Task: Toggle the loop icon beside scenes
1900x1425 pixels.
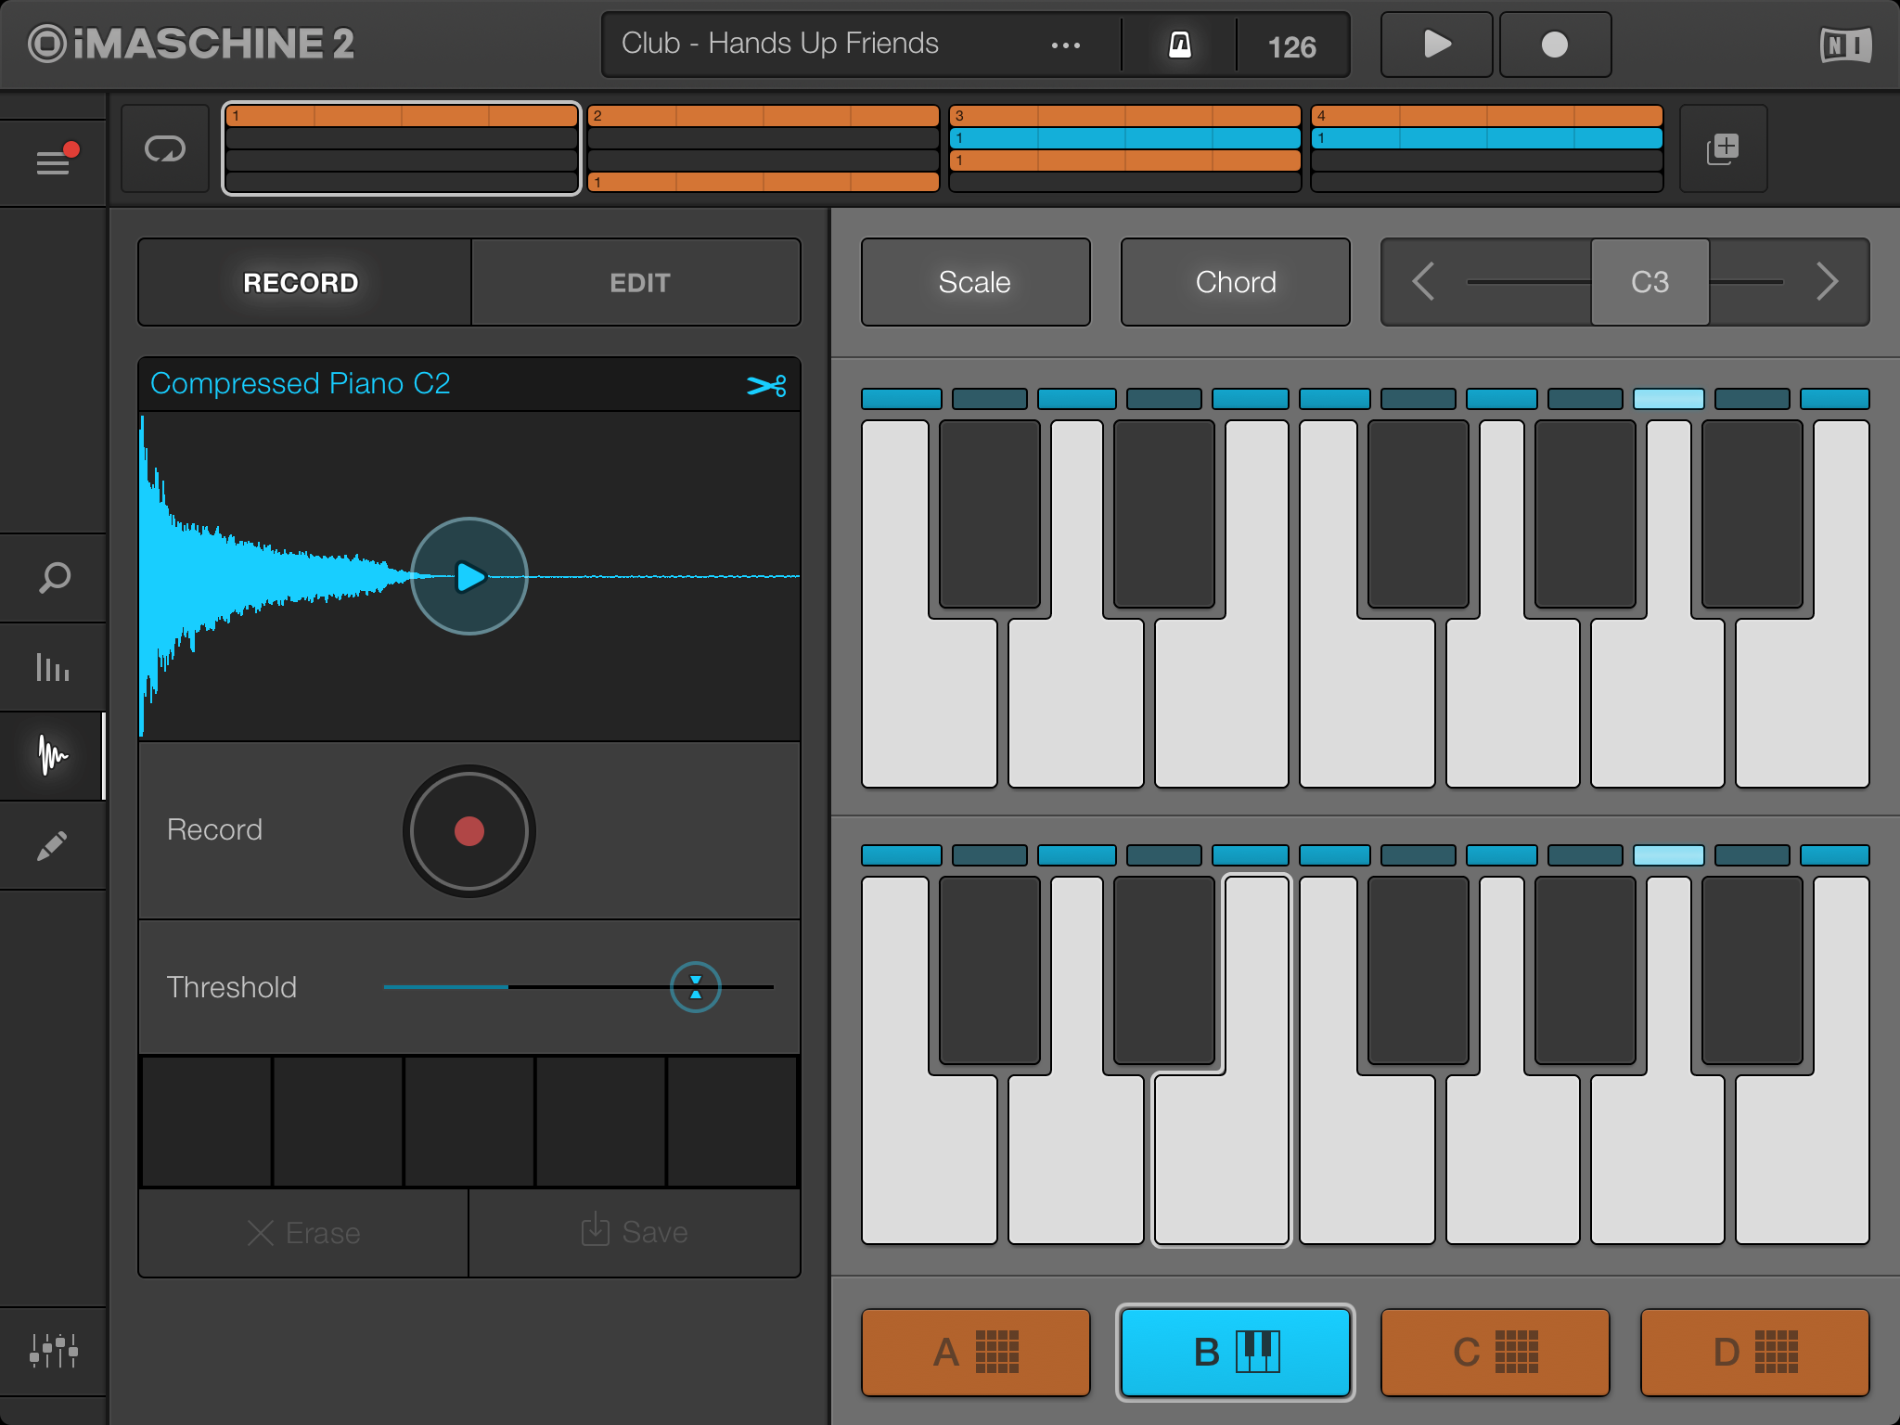Action: coord(165,148)
